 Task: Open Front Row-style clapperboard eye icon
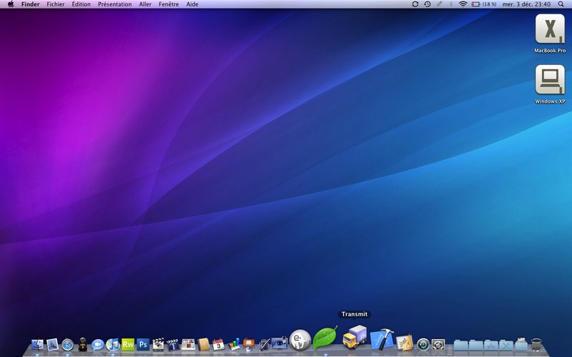(158, 344)
